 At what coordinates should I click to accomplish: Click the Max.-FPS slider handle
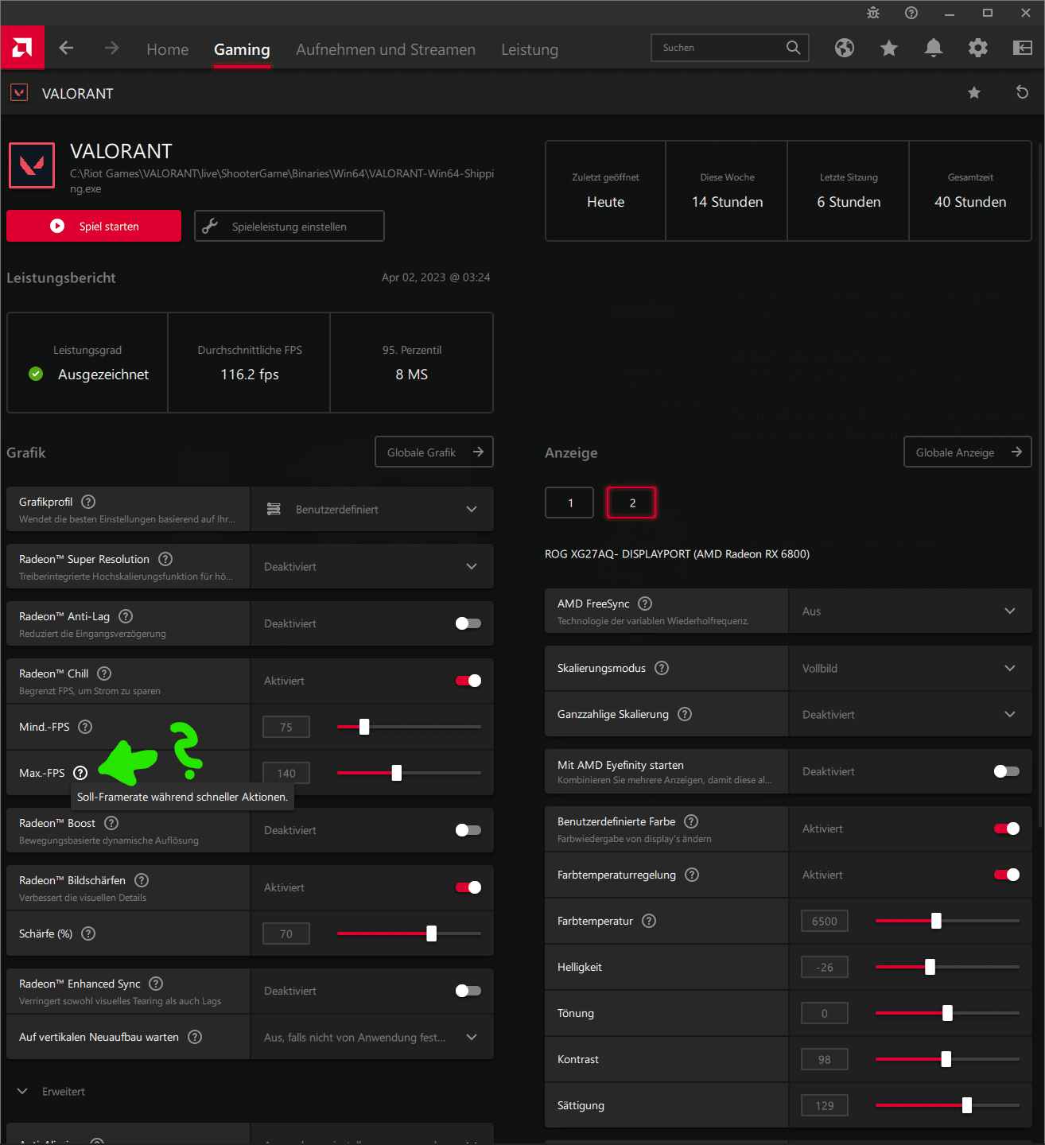coord(397,773)
